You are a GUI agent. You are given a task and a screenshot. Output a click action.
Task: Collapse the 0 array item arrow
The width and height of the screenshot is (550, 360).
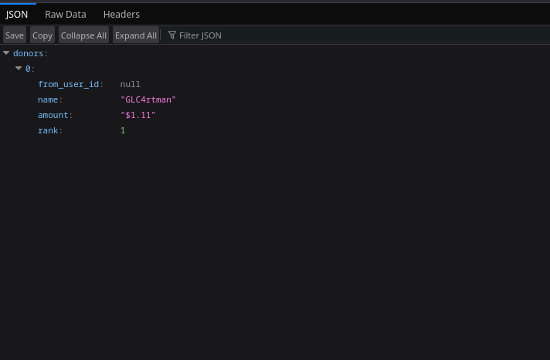pos(19,69)
